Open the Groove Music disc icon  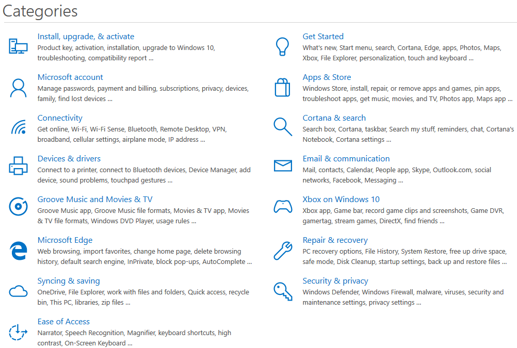[x=18, y=206]
